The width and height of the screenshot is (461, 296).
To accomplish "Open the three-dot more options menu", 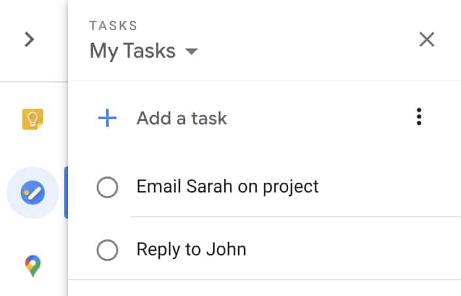I will coord(419,117).
